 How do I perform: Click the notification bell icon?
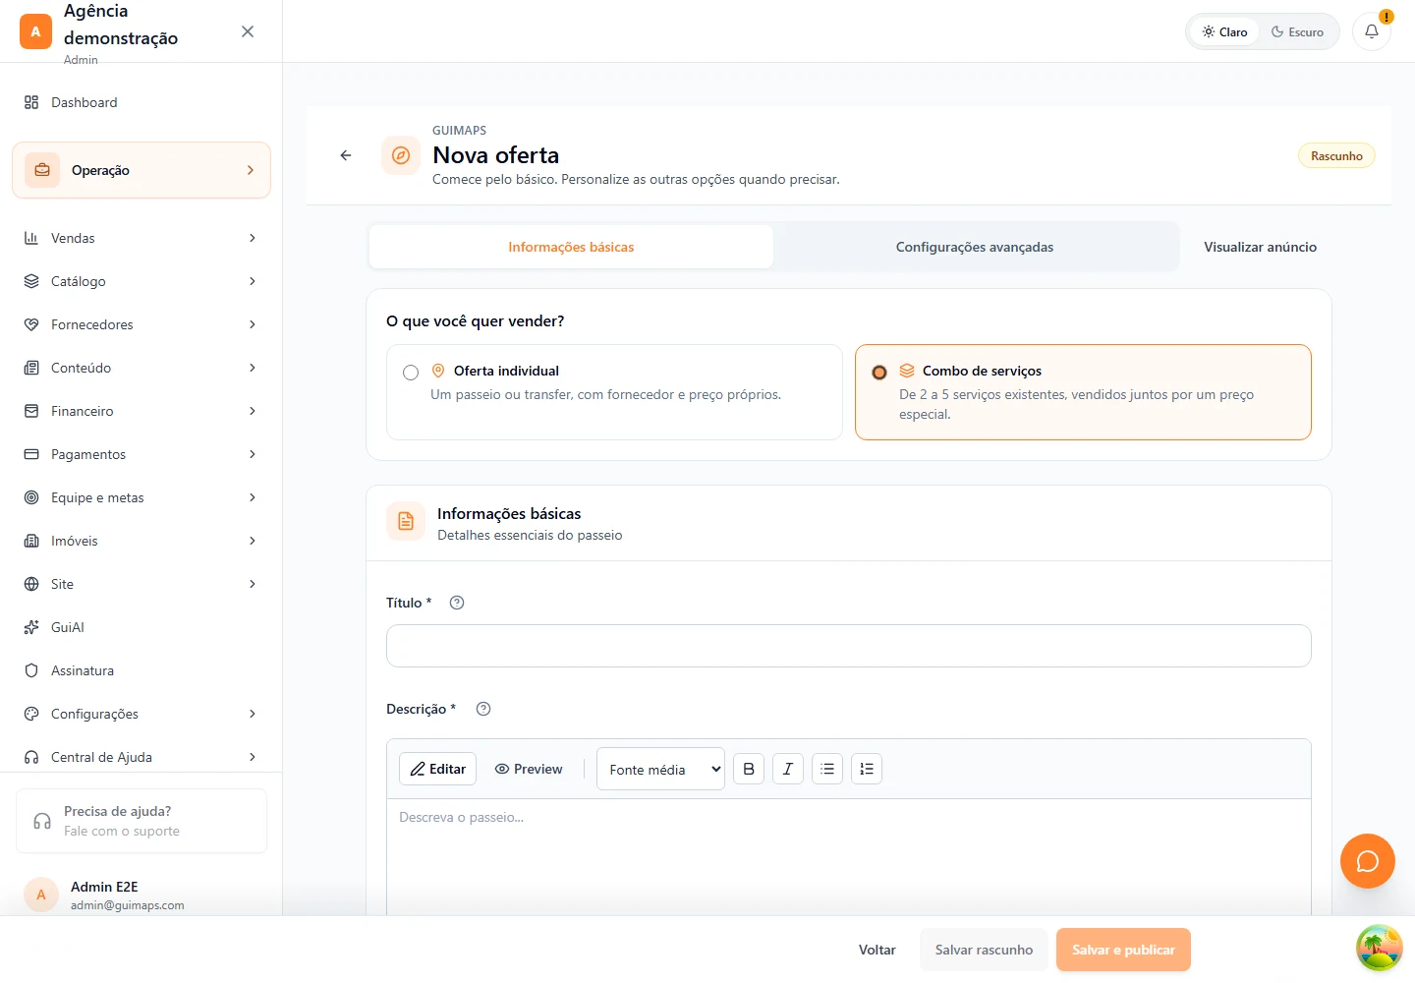point(1372,31)
